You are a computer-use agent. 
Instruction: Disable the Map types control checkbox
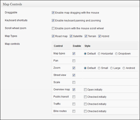coord(74,53)
